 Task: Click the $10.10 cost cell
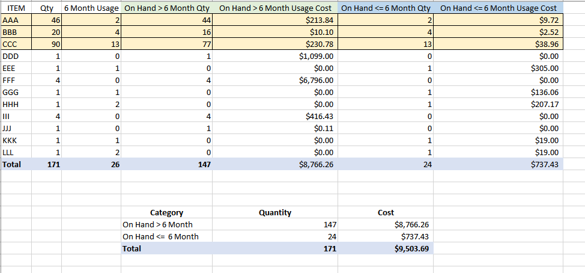(275, 32)
